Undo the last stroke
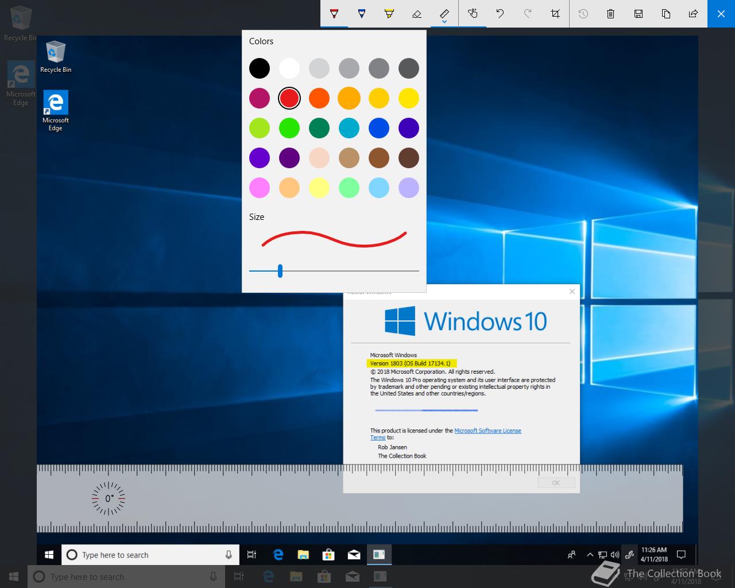 click(x=500, y=13)
